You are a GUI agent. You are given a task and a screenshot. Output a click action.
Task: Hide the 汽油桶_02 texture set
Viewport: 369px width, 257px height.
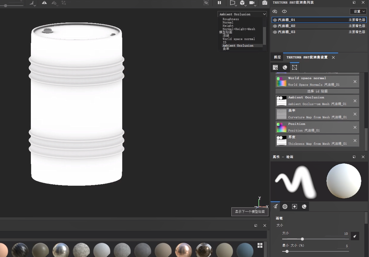click(x=275, y=26)
